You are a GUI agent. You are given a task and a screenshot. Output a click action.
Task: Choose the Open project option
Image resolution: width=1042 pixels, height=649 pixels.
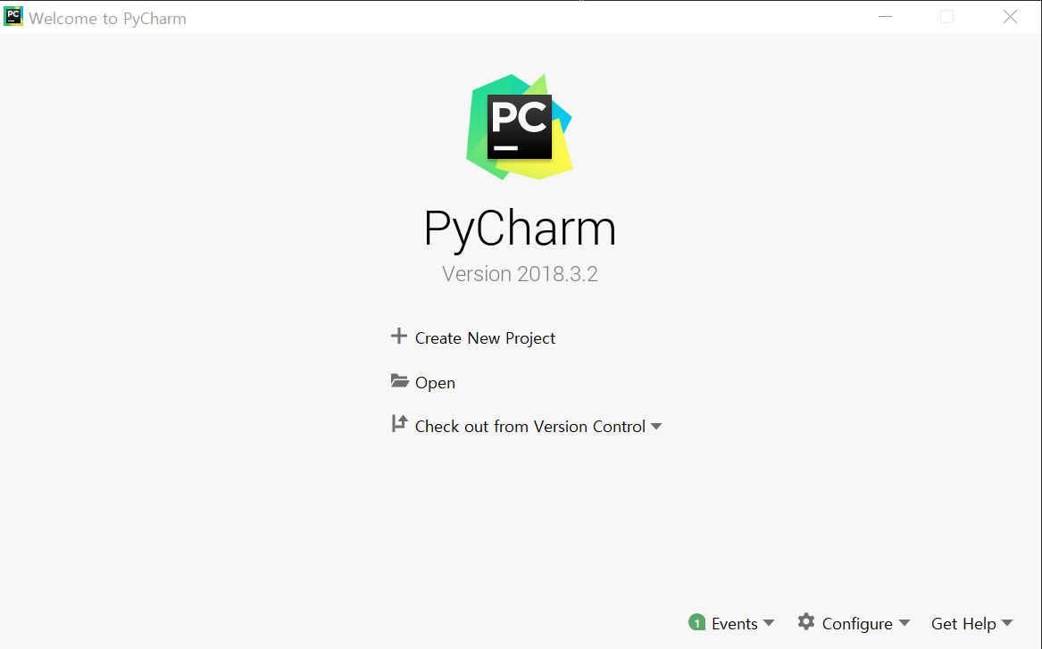[435, 383]
